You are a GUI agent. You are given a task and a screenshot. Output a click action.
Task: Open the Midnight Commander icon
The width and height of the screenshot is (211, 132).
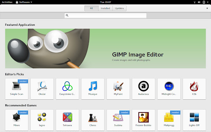click(169, 86)
